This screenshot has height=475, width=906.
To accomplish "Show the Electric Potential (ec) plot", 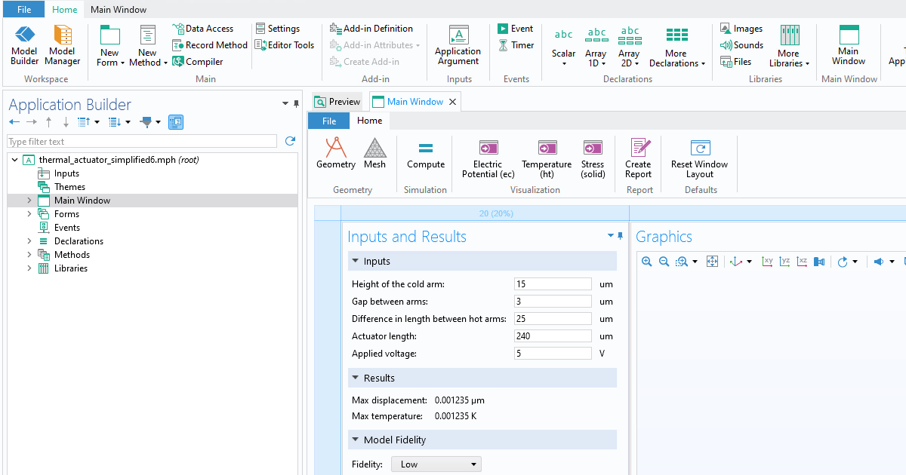I will pyautogui.click(x=488, y=158).
